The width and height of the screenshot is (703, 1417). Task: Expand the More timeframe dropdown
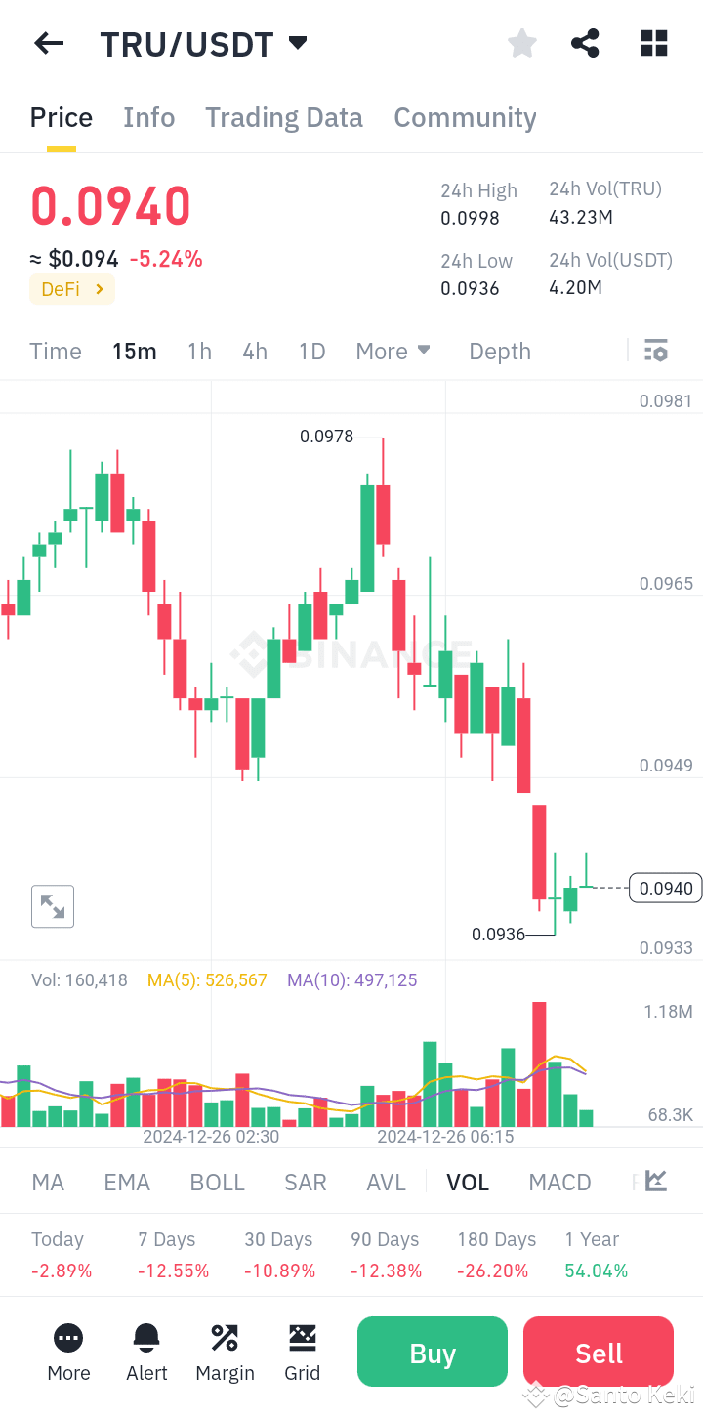click(x=393, y=350)
